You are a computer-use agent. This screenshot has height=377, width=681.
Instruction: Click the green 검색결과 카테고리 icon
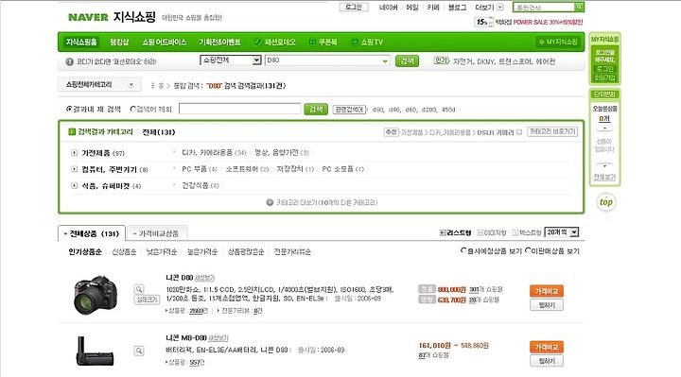coord(72,132)
